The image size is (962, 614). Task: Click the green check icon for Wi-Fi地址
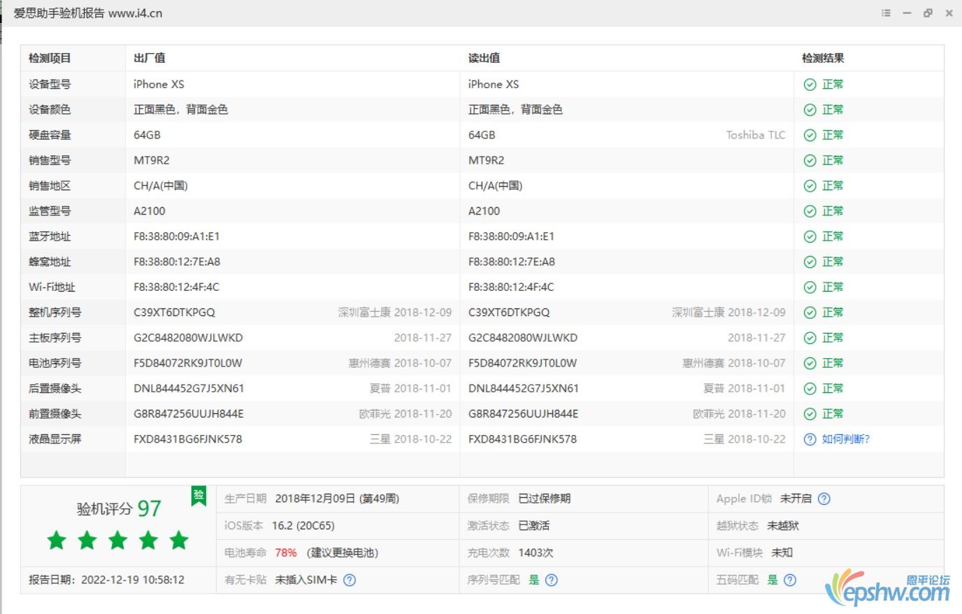point(810,287)
